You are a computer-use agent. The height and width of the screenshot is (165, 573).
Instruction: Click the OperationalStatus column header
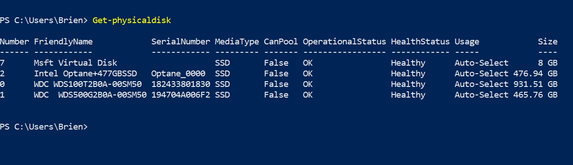click(x=344, y=42)
